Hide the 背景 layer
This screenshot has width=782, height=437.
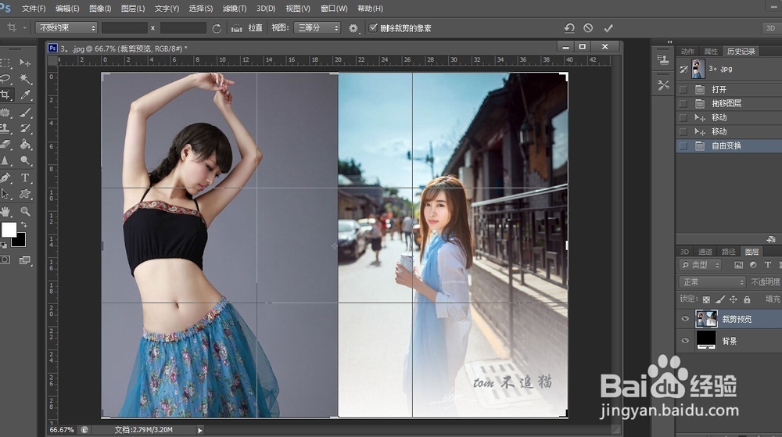[x=685, y=341]
